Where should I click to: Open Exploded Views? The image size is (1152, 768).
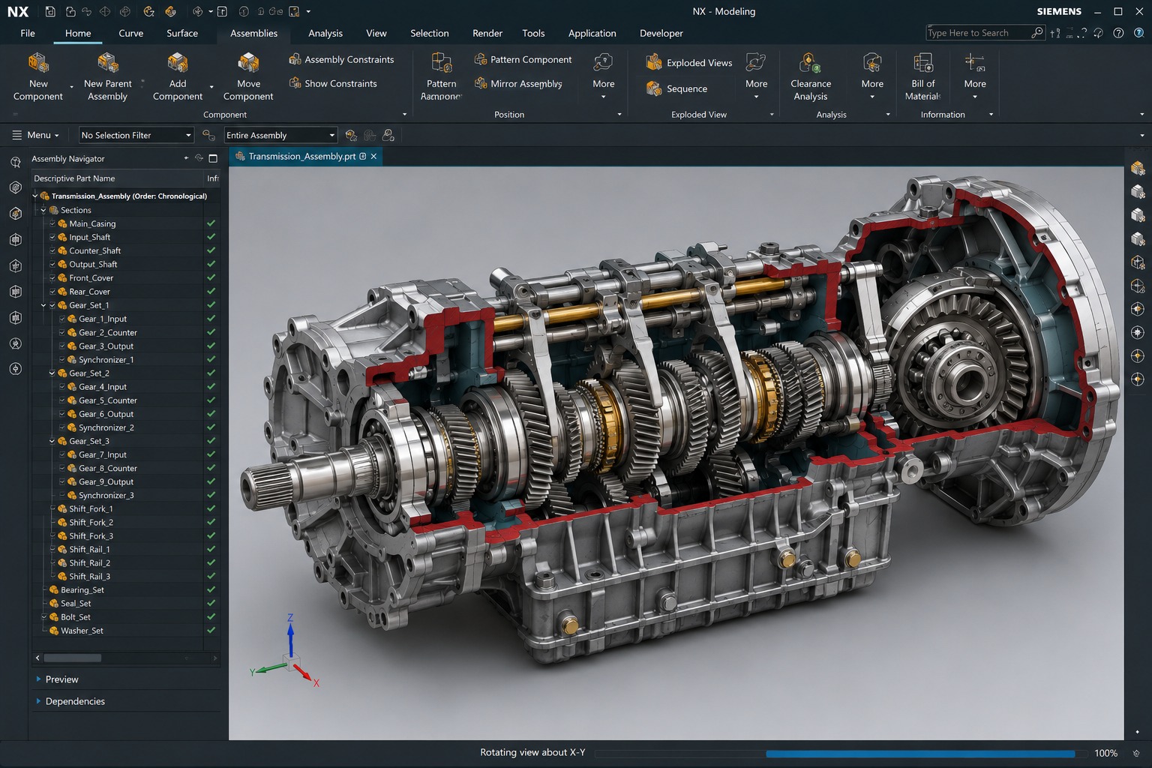click(689, 62)
